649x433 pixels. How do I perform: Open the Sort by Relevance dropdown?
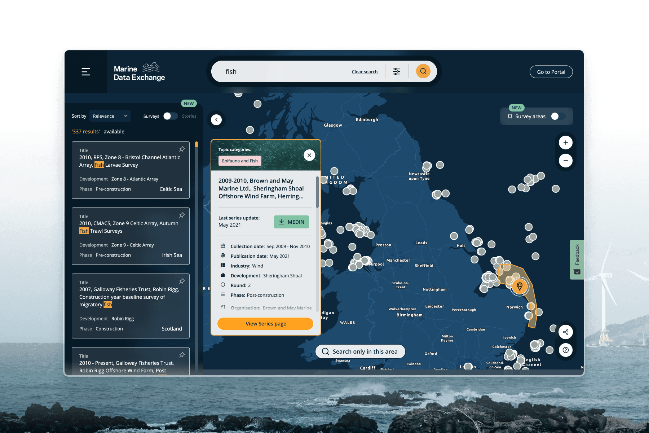pyautogui.click(x=110, y=116)
